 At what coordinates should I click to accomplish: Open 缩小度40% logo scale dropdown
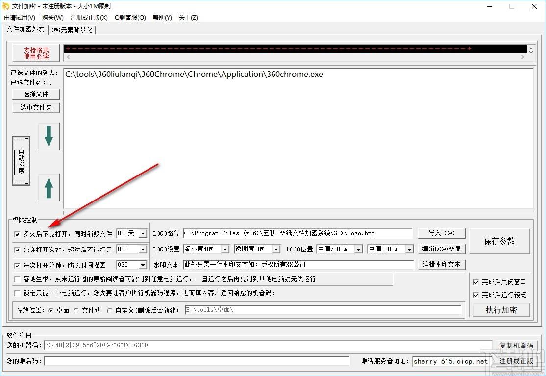pos(225,249)
